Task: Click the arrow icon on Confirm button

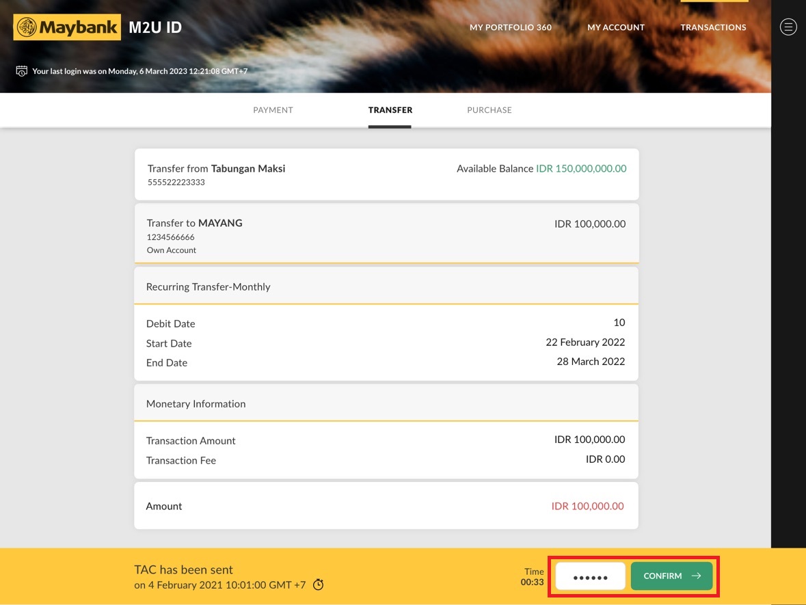Action: 696,576
